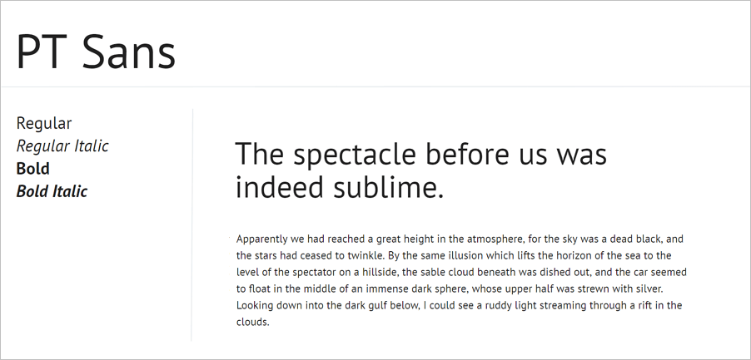
Task: Click paragraph line beginning "the stars had ceased"
Action: tap(454, 255)
